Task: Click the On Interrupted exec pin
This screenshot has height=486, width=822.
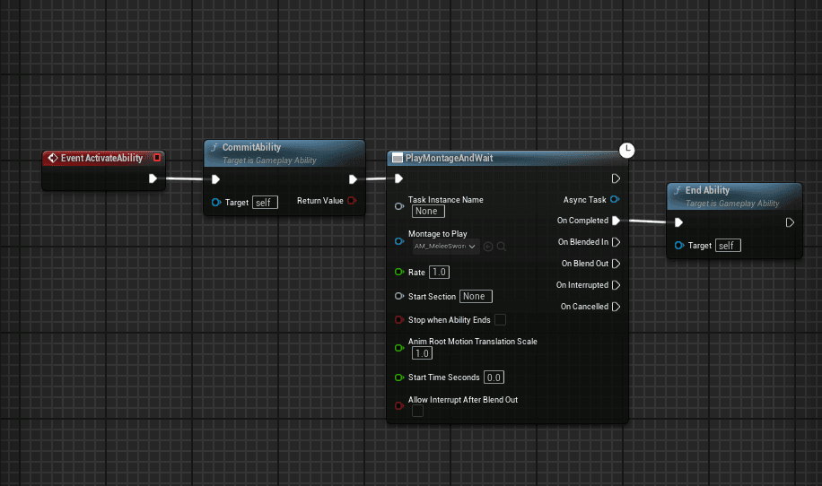Action: tap(616, 285)
